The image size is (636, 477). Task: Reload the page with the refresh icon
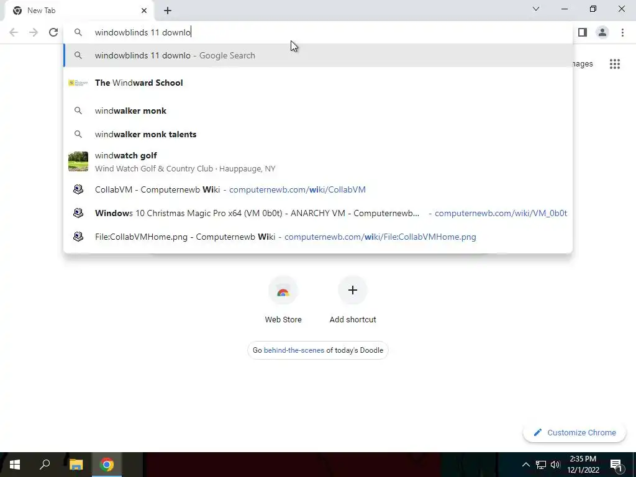click(53, 32)
